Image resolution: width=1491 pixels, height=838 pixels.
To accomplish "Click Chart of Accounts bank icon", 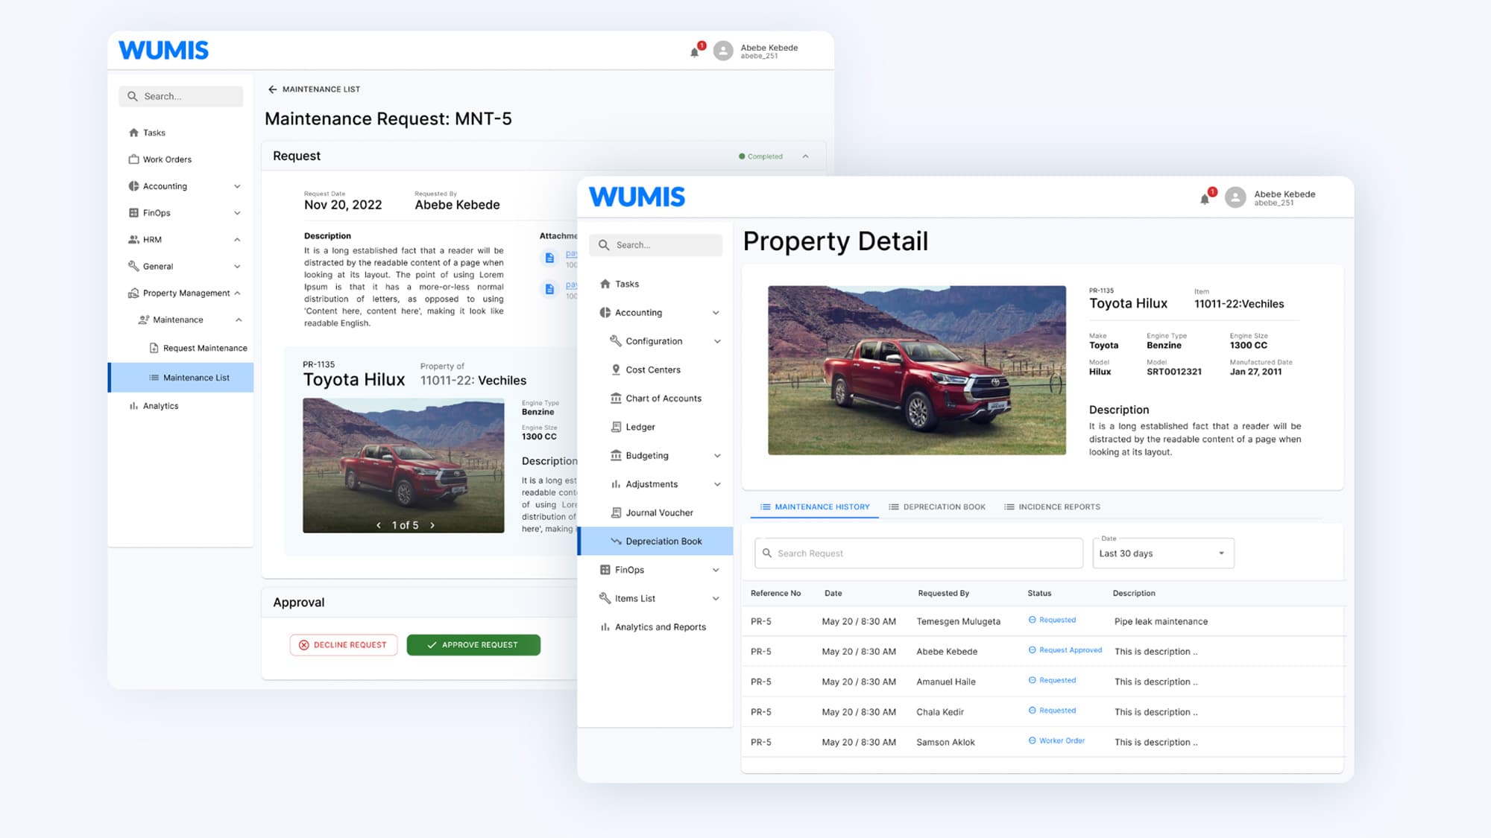I will [616, 399].
